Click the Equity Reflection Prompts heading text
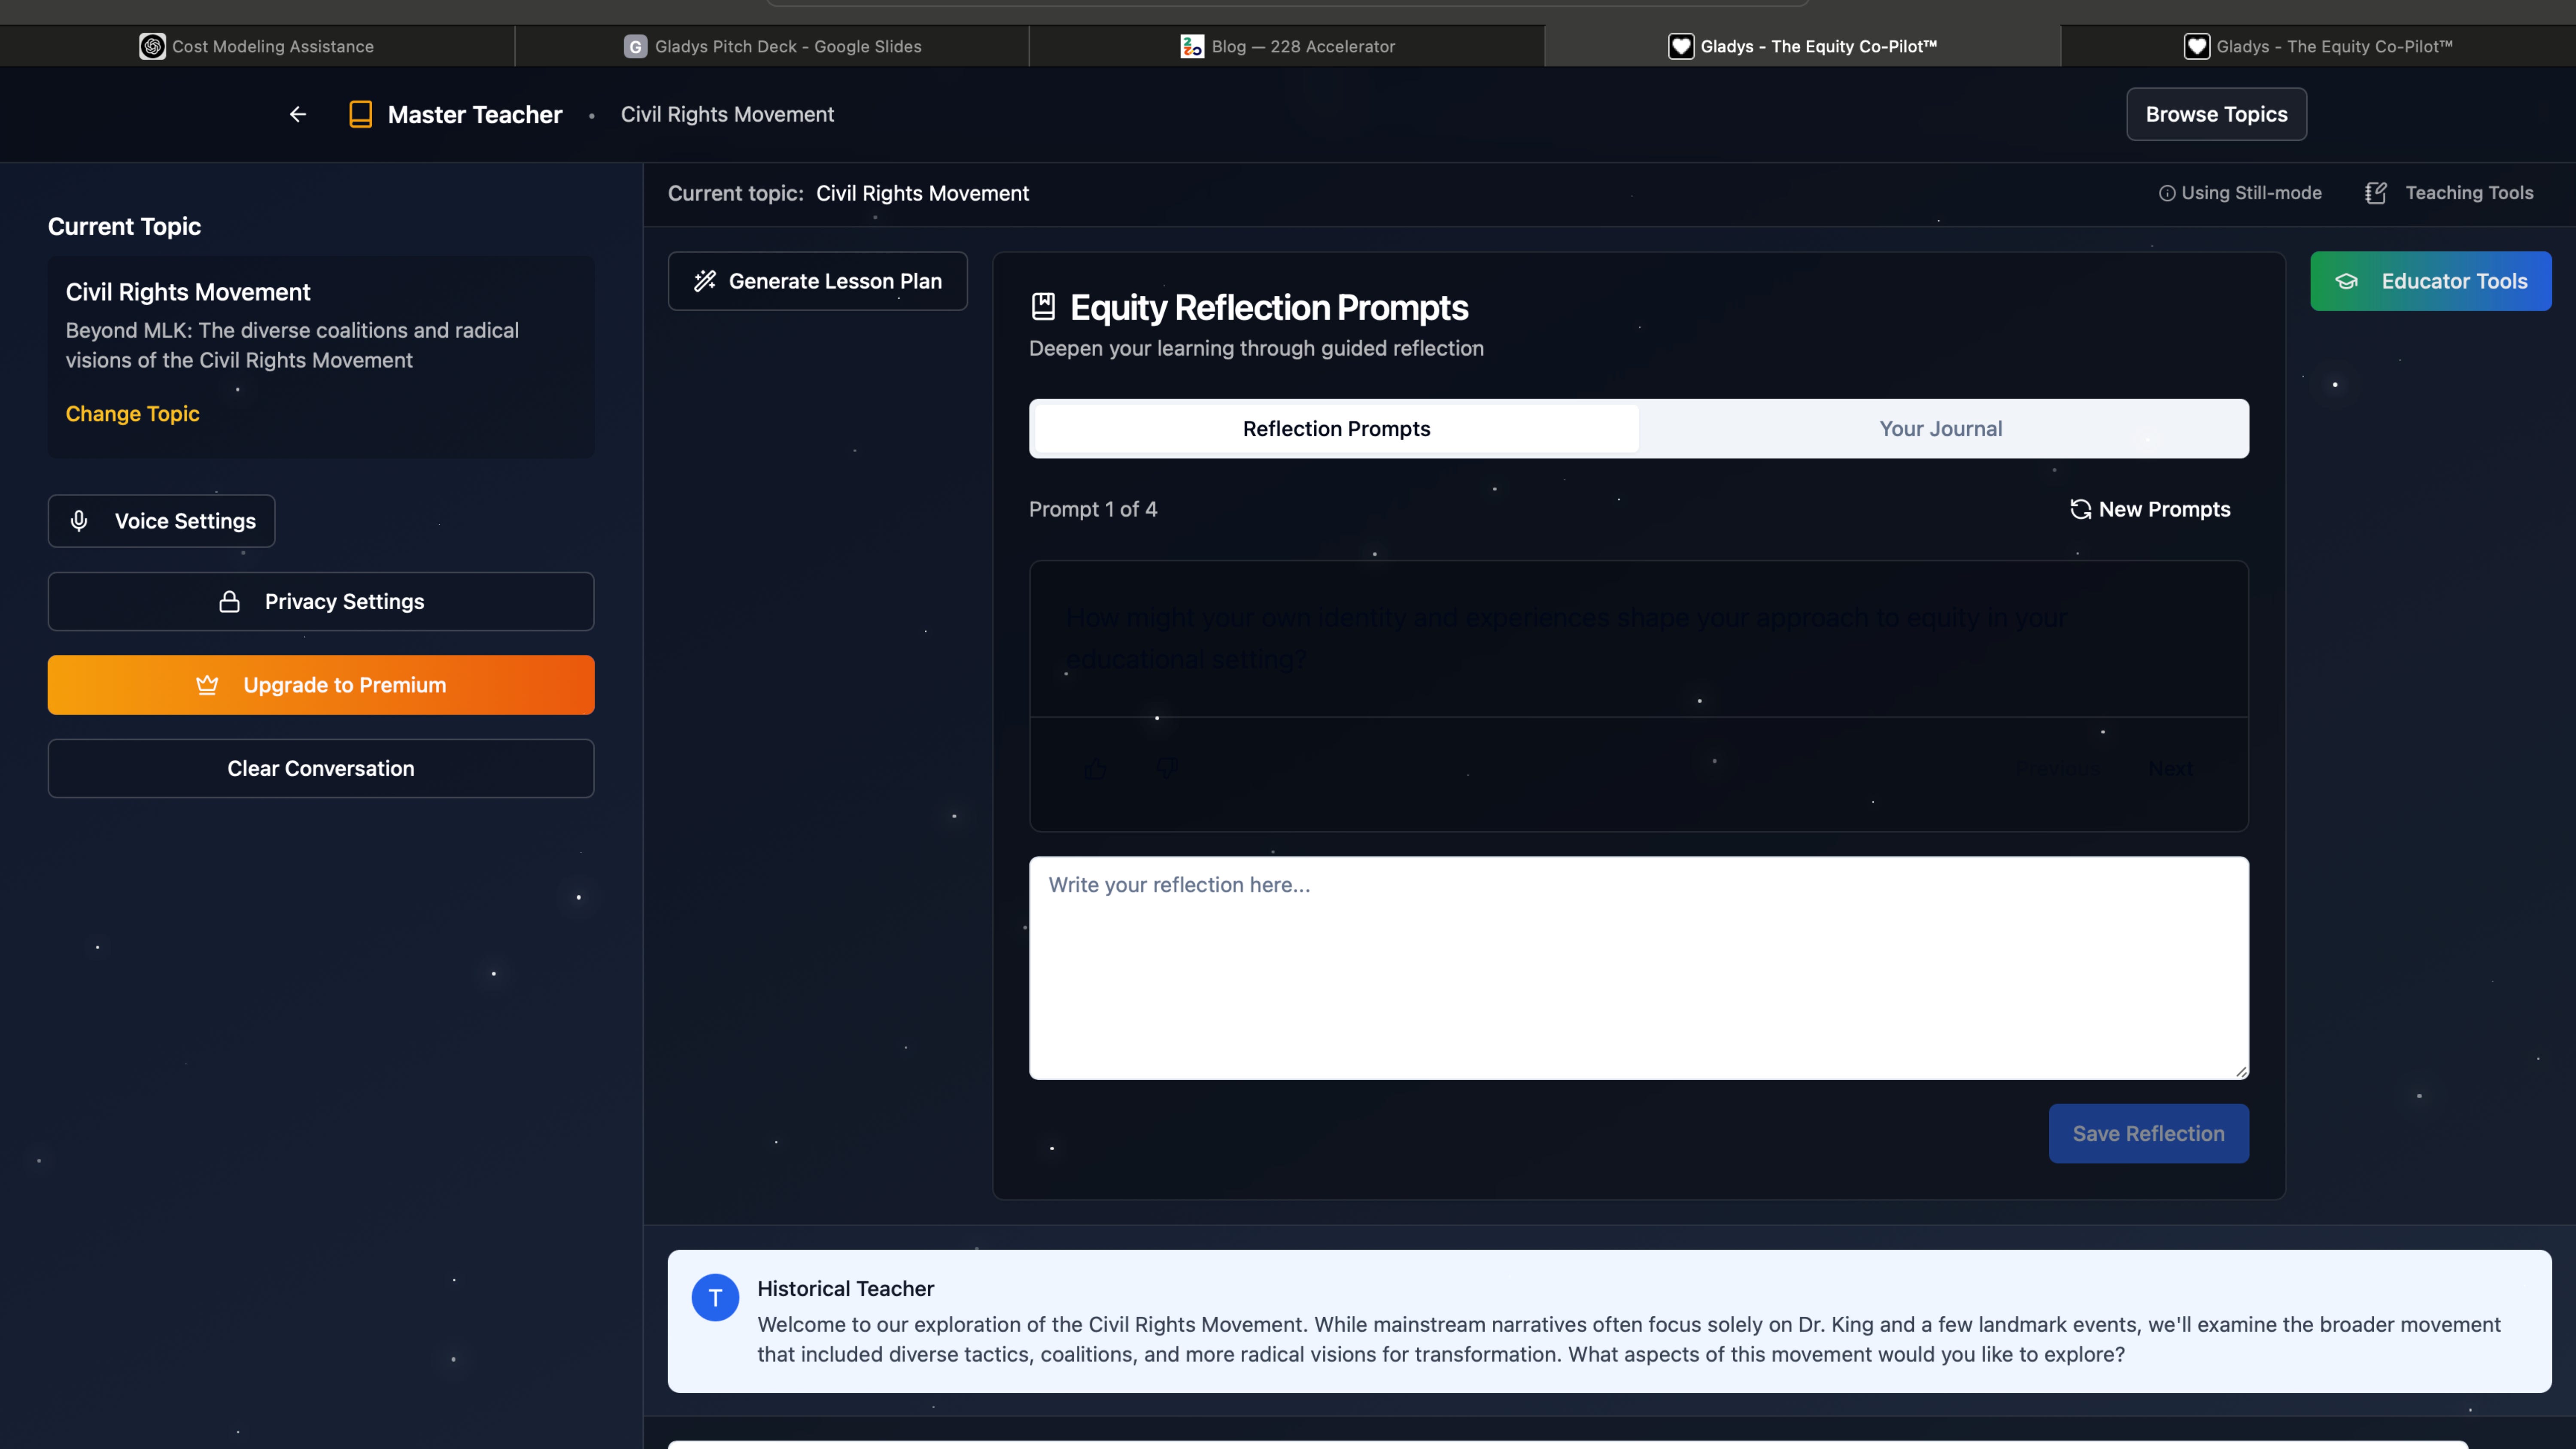Viewport: 2576px width, 1449px height. [1269, 307]
